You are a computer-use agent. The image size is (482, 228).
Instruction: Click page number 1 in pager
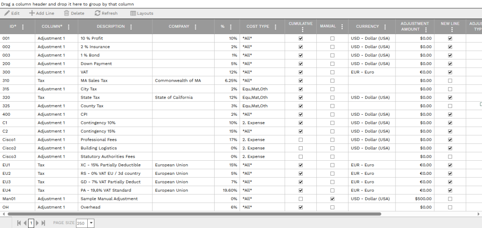coord(31,223)
